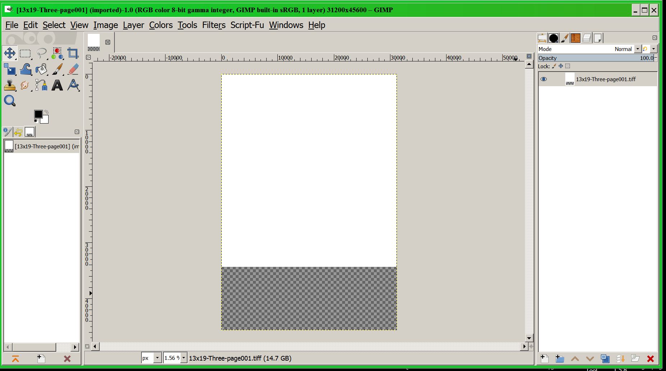666x371 pixels.
Task: Open the units dropdown showing px
Action: coord(151,358)
